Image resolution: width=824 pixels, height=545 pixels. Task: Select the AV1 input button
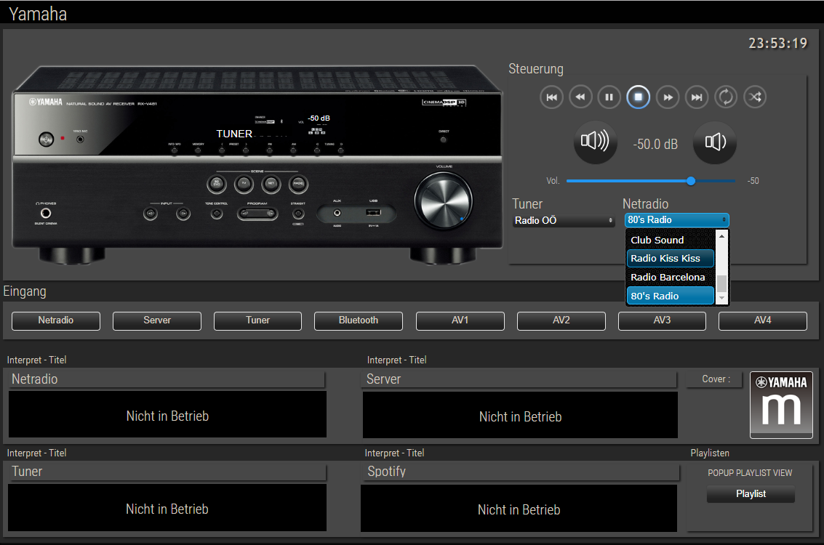tap(460, 320)
